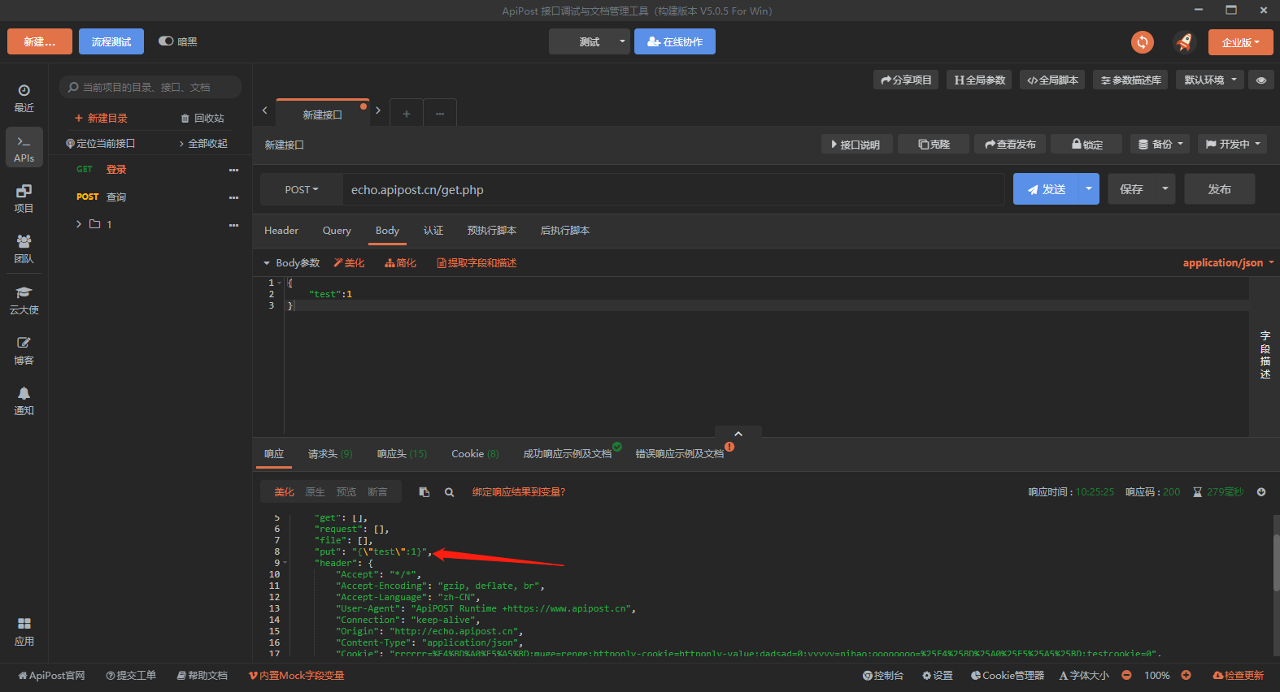This screenshot has width=1280, height=692.
Task: Open the application/json content type dropdown
Action: [1228, 262]
